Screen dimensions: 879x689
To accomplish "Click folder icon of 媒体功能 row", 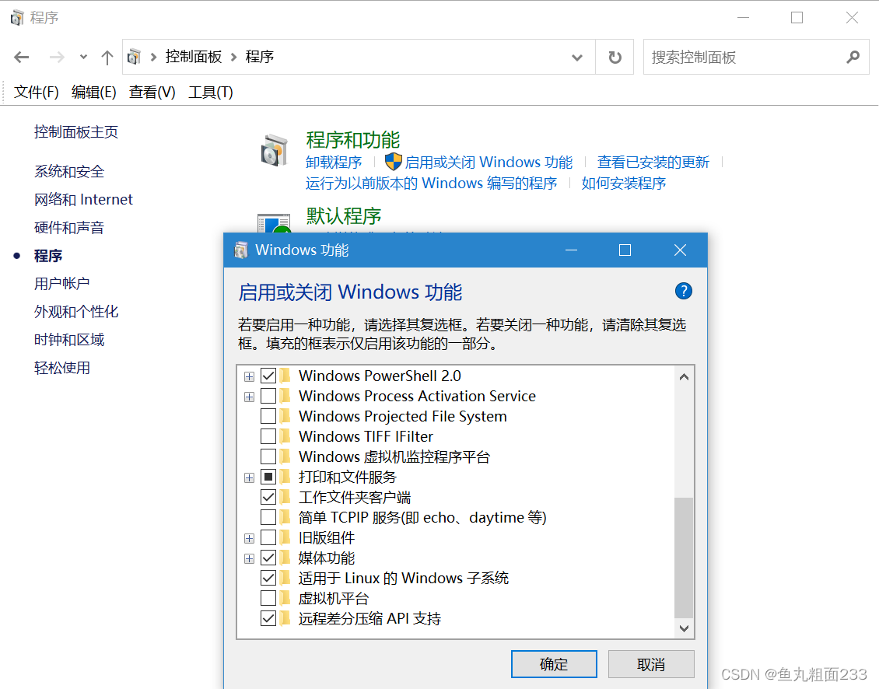I will [x=285, y=558].
